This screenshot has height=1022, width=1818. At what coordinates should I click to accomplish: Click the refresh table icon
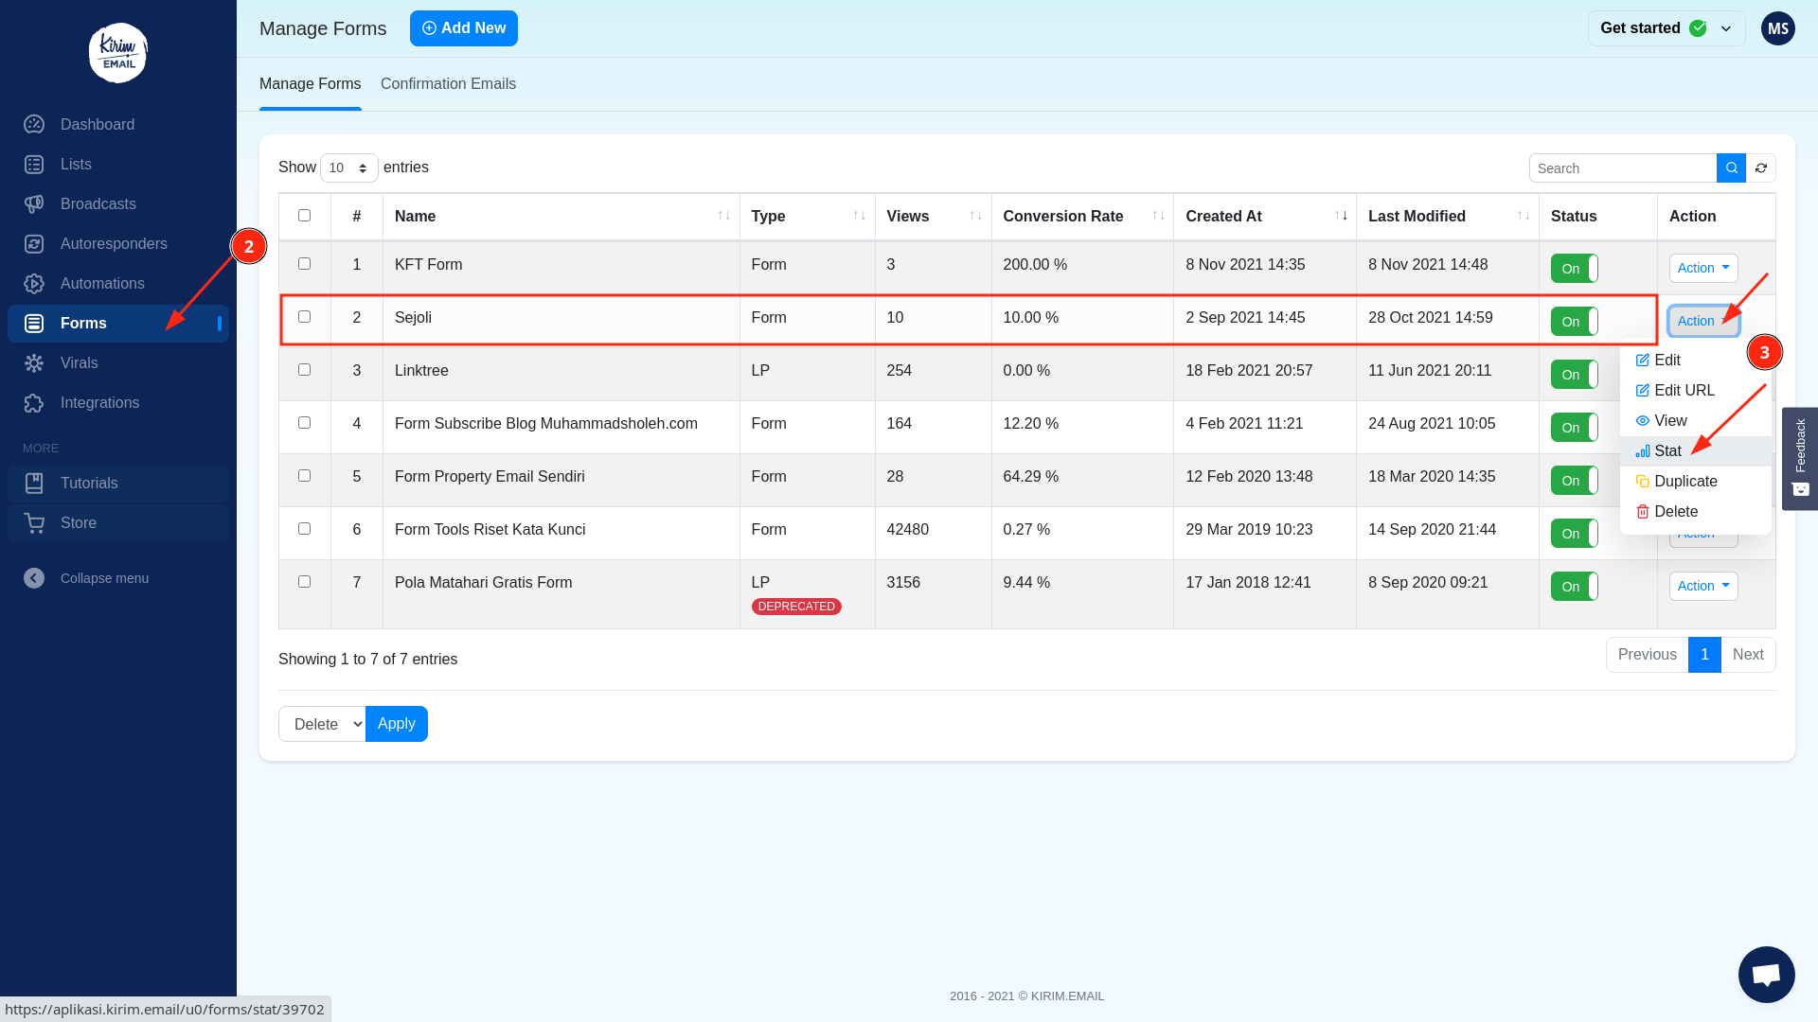pyautogui.click(x=1761, y=167)
